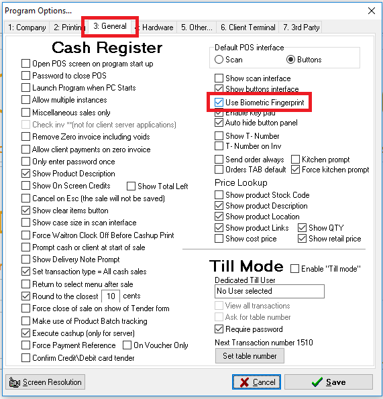Click the green checkmark Save icon

point(317,382)
